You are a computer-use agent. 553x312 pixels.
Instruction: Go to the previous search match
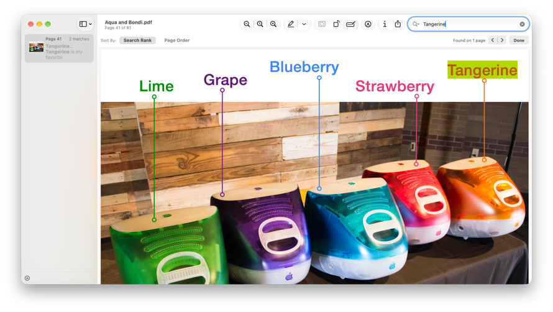tap(493, 40)
